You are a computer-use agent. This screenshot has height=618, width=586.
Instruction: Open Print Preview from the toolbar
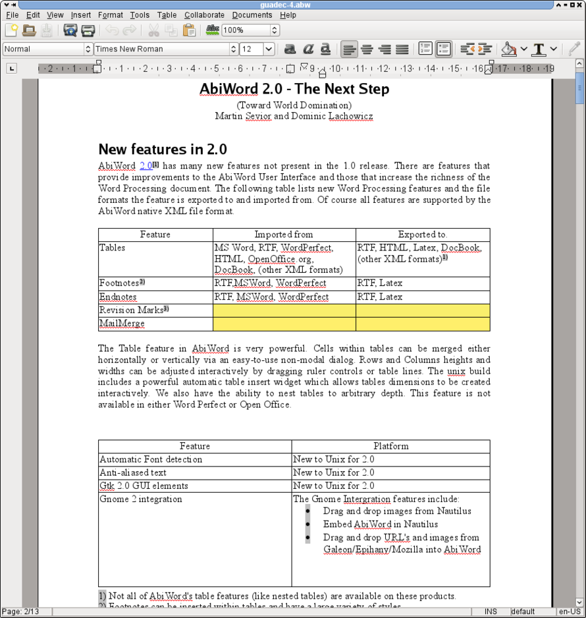pos(70,30)
